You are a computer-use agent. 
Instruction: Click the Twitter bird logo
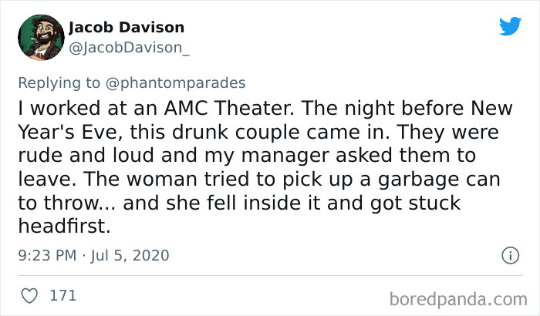(510, 27)
